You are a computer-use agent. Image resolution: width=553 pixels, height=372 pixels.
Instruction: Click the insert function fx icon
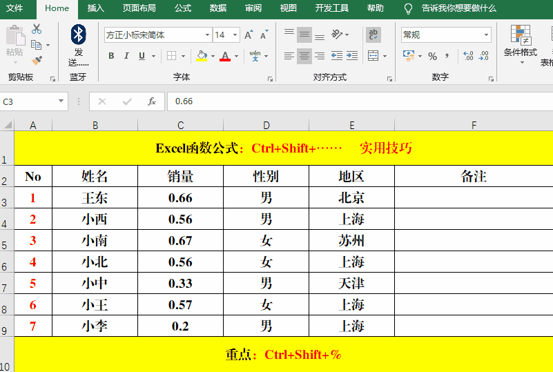[152, 101]
